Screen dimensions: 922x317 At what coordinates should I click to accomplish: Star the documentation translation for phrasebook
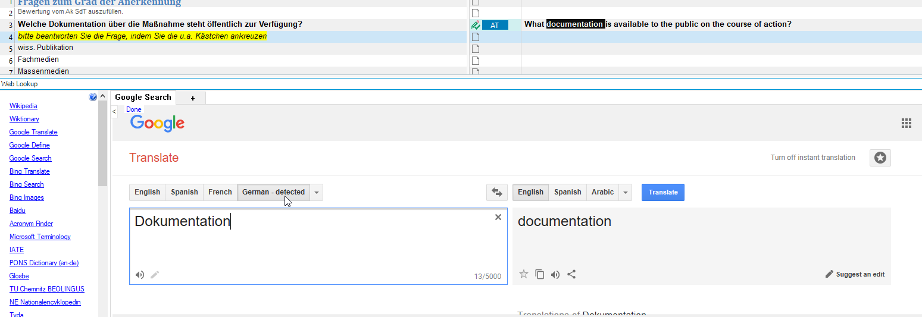[524, 274]
